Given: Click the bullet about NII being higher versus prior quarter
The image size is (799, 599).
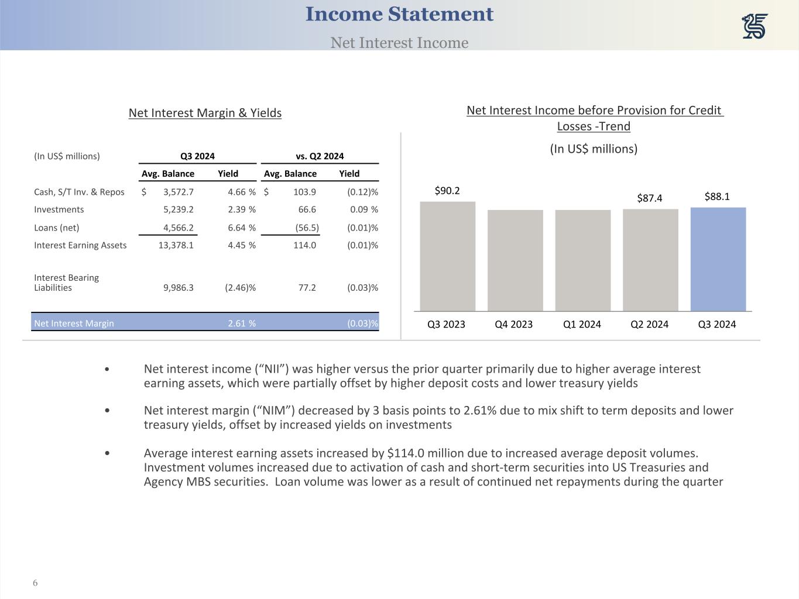Looking at the screenshot, I should pyautogui.click(x=422, y=376).
